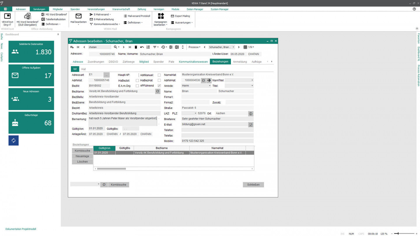Click the Neuanlage button
Image resolution: width=420 pixels, height=236 pixels.
coord(82,156)
